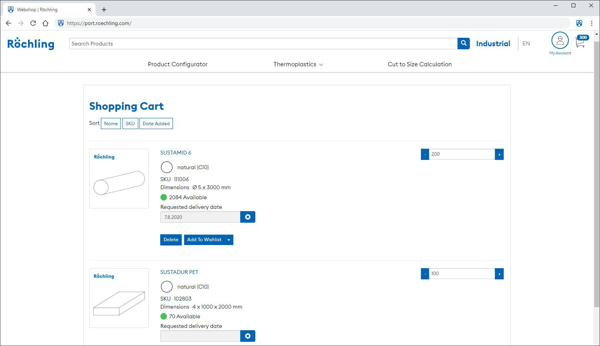Increase SUSTADUR PET quantity with plus
The image size is (600, 346).
(x=499, y=274)
